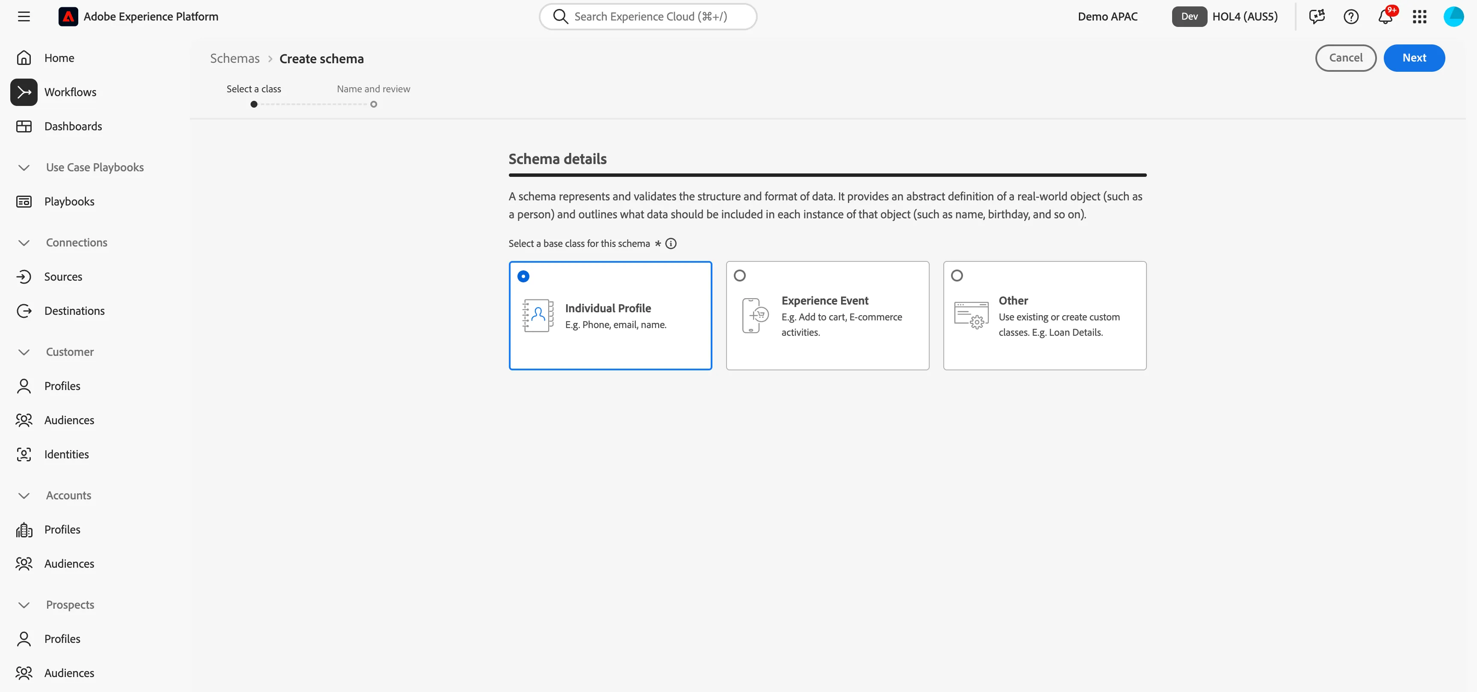1477x692 pixels.
Task: Collapse the Use Case Playbooks section
Action: (x=24, y=168)
